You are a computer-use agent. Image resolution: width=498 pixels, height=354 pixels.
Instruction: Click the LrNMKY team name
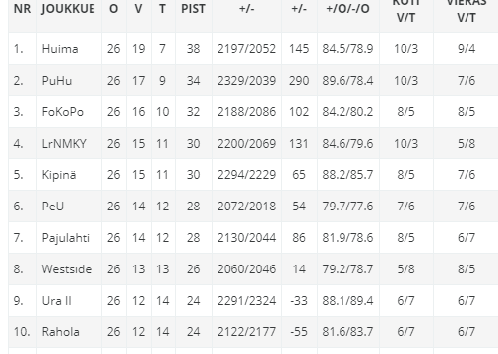coord(64,144)
